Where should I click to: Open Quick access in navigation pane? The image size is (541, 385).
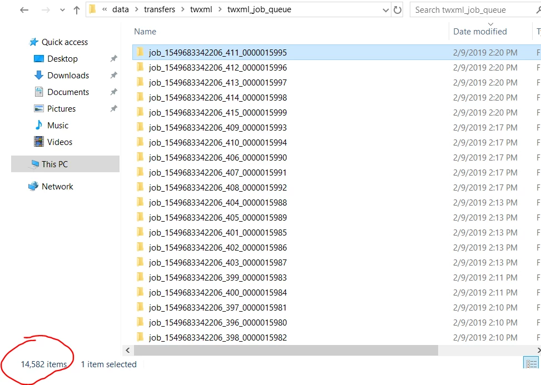(65, 42)
